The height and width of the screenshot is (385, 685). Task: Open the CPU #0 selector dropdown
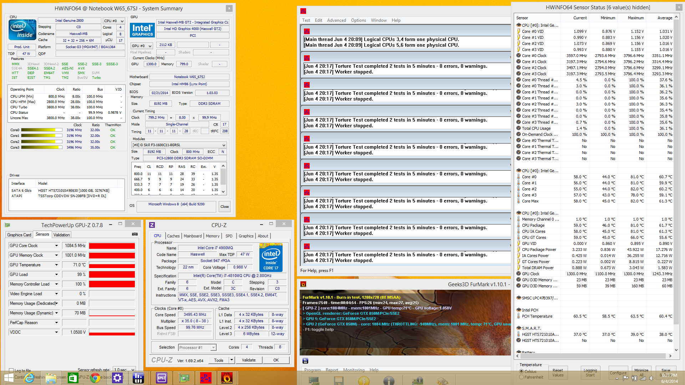coord(114,21)
